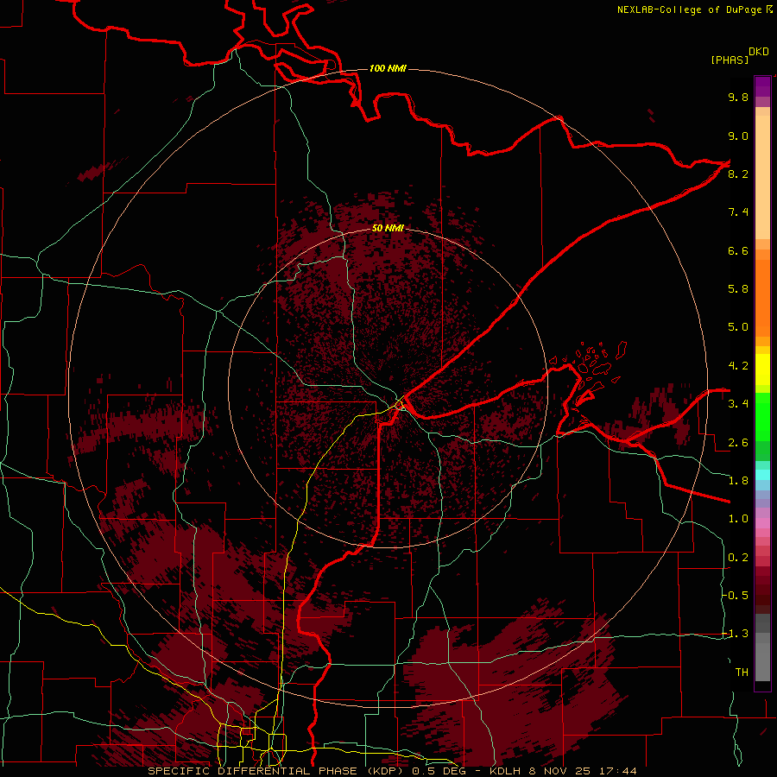The height and width of the screenshot is (777, 777).
Task: Click the [PHAS] legend heading
Action: [x=730, y=60]
